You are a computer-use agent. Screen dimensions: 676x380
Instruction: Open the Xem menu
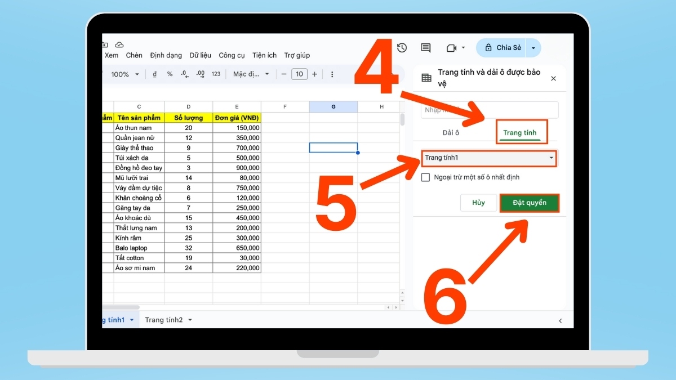112,55
